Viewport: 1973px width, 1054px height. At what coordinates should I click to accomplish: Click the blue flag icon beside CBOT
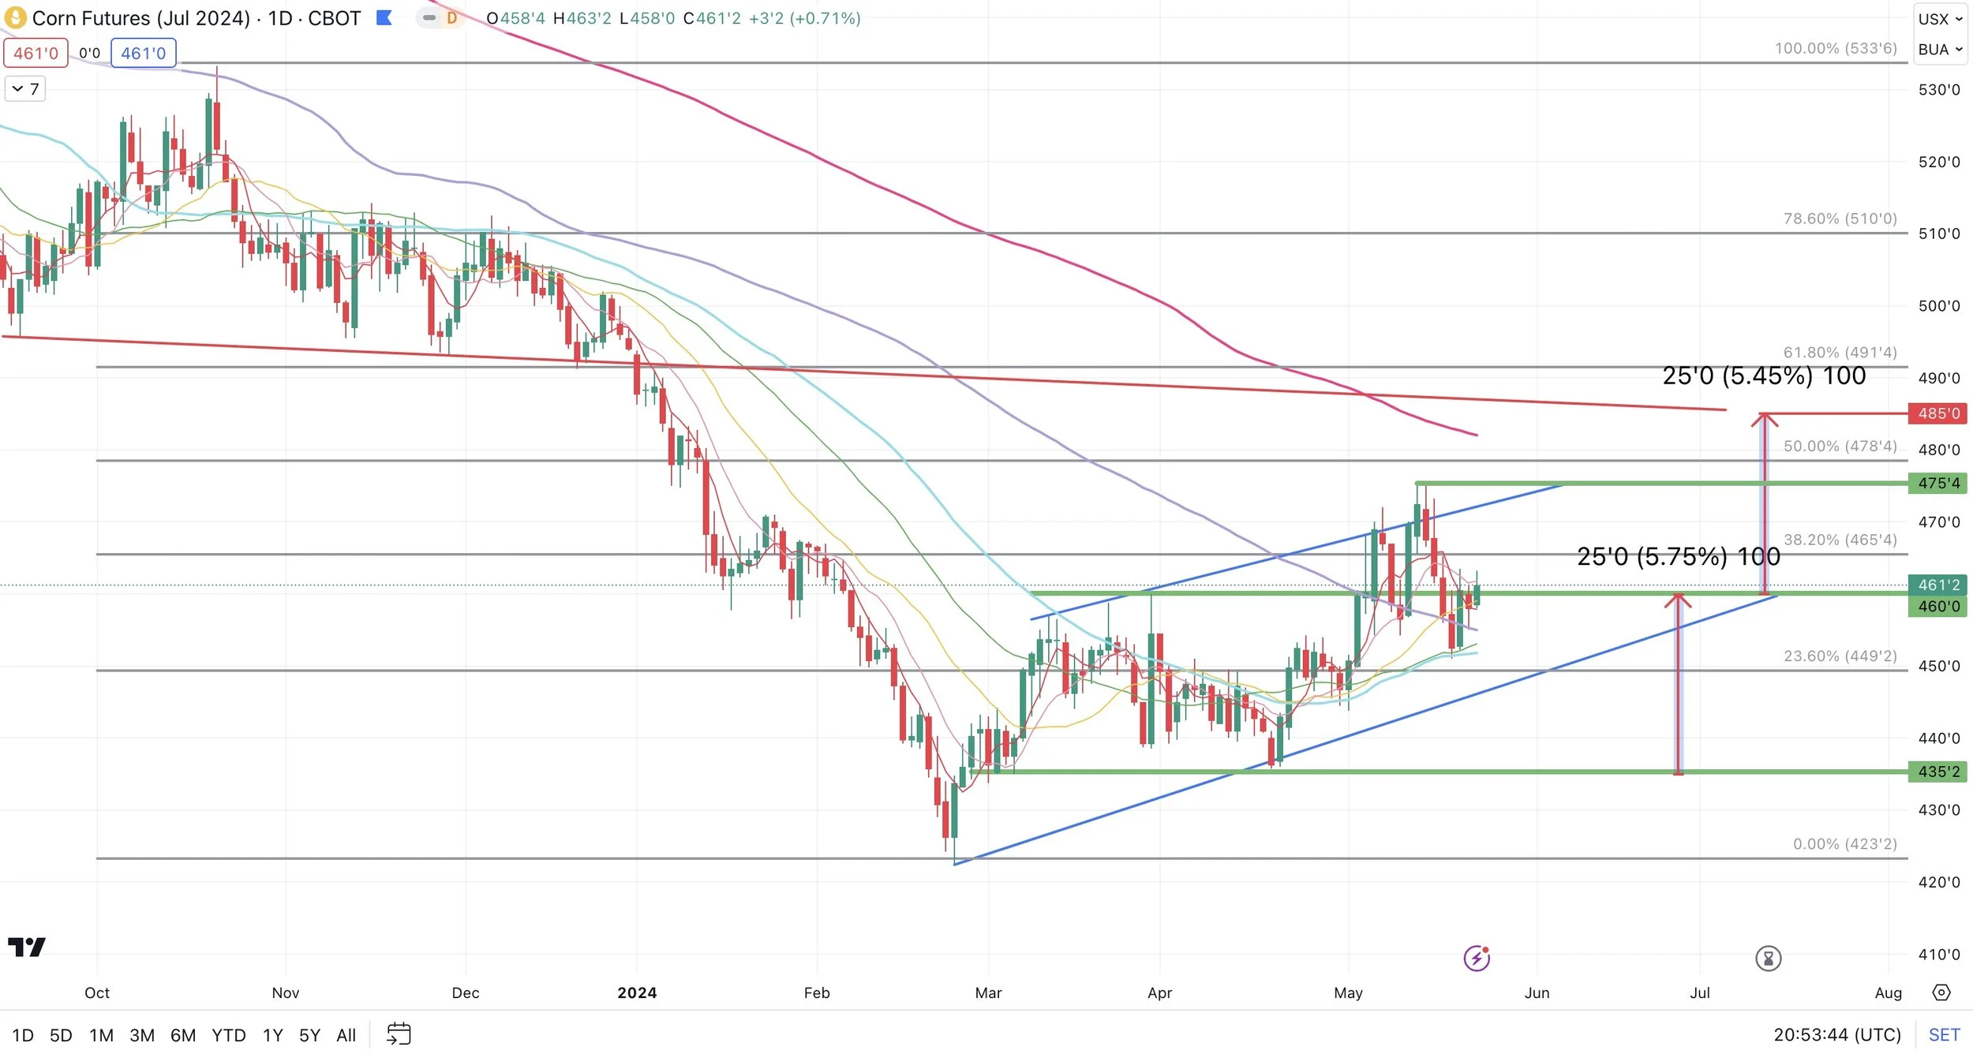[x=384, y=17]
